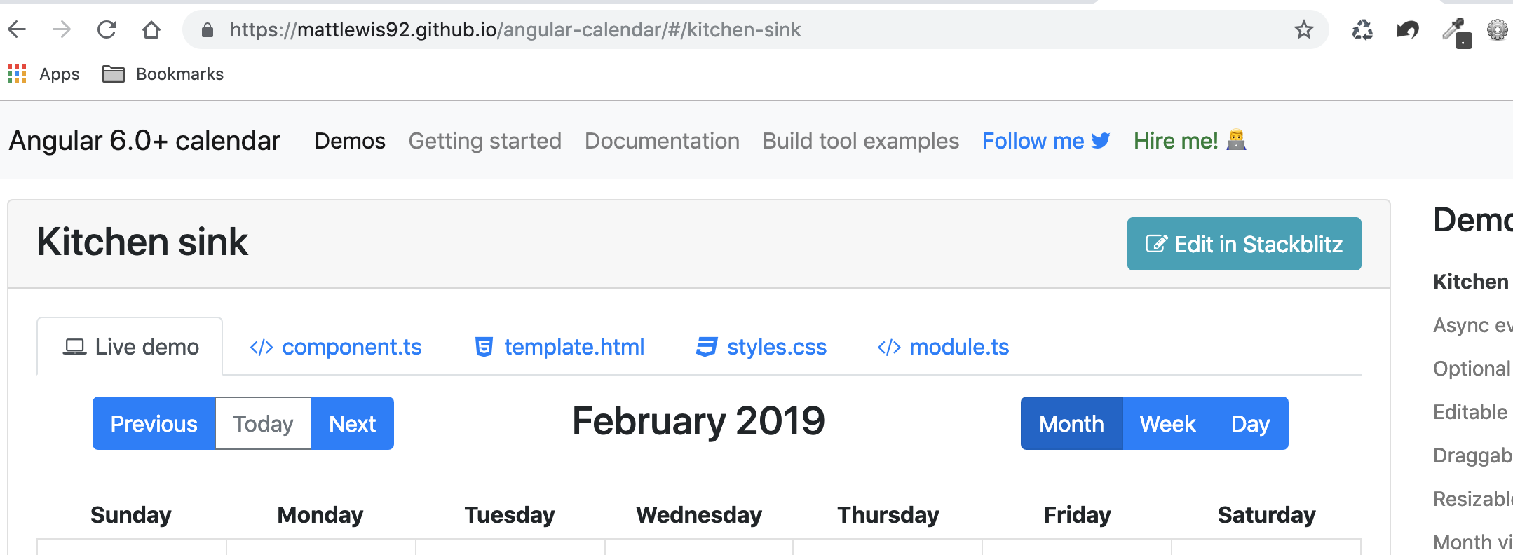Open the Optional demo in sidebar

1472,369
